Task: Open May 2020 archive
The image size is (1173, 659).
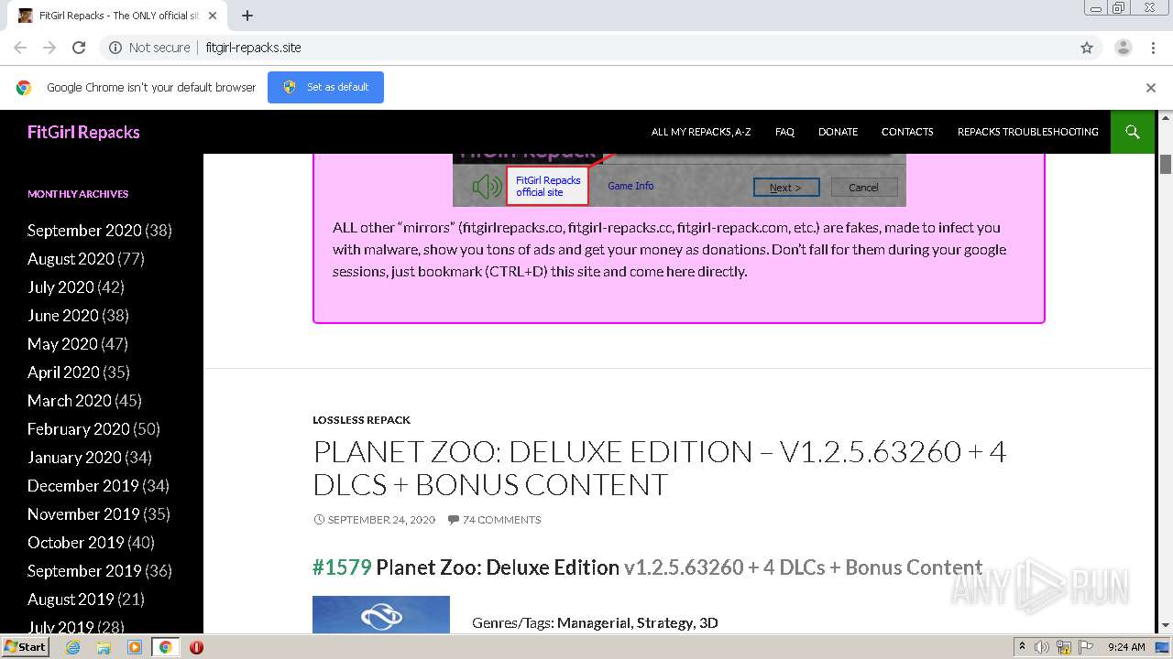Action: [62, 344]
